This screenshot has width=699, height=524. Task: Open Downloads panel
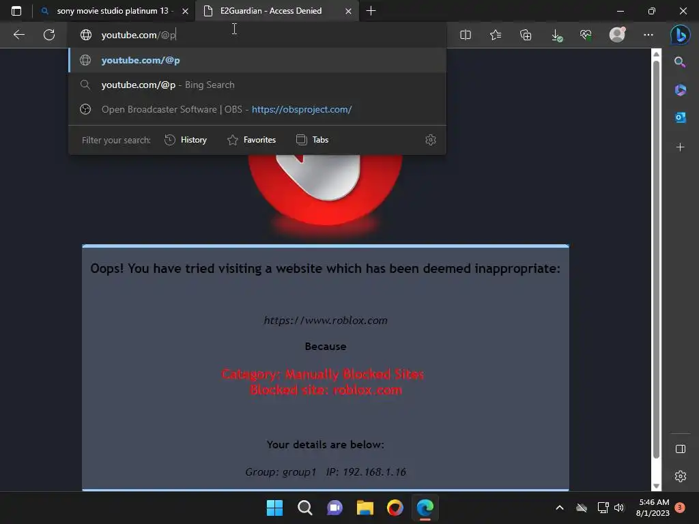click(556, 35)
